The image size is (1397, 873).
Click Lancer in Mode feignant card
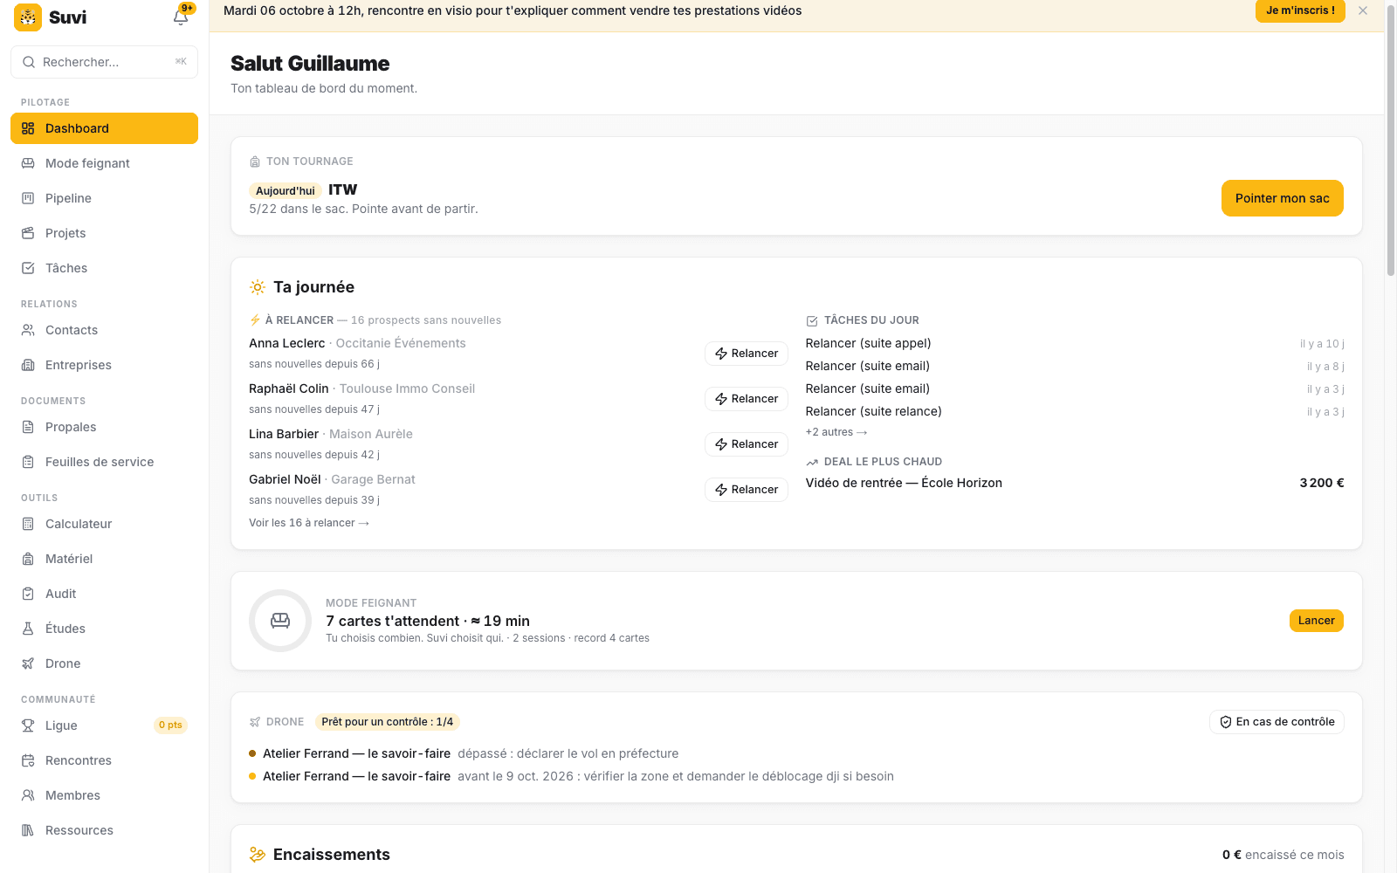click(1316, 621)
